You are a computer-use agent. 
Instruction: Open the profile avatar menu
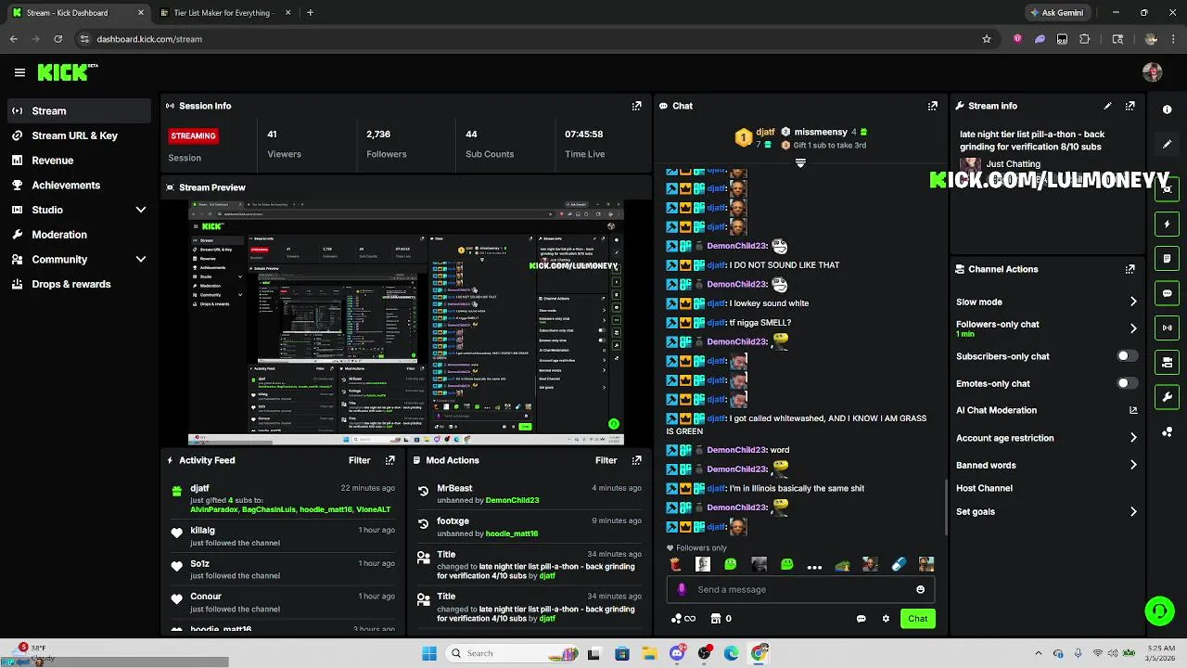tap(1153, 72)
